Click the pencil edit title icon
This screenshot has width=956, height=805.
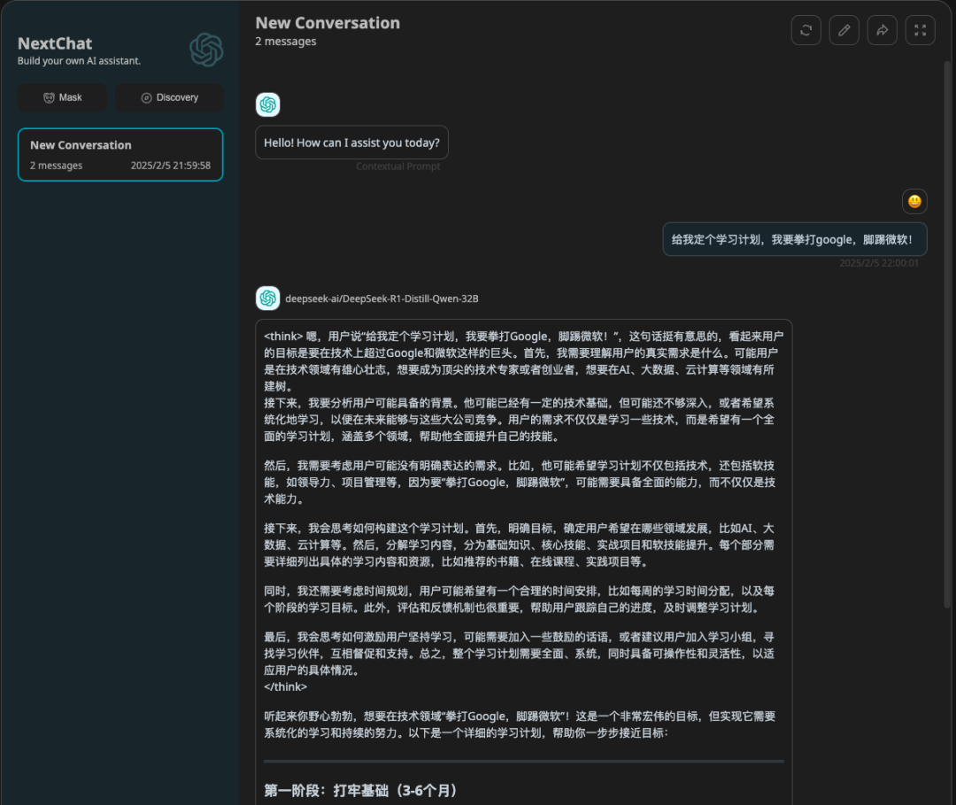click(844, 30)
